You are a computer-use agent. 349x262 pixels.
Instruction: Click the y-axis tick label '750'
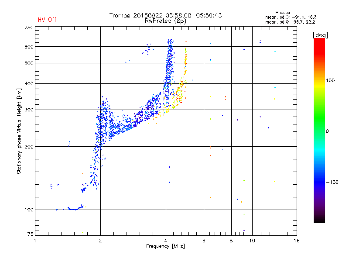(29, 28)
